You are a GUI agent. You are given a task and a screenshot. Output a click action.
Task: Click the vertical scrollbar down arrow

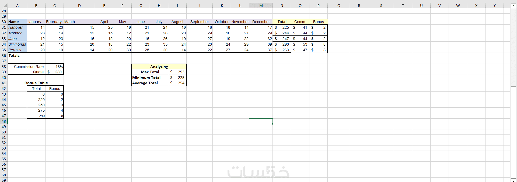point(513,180)
